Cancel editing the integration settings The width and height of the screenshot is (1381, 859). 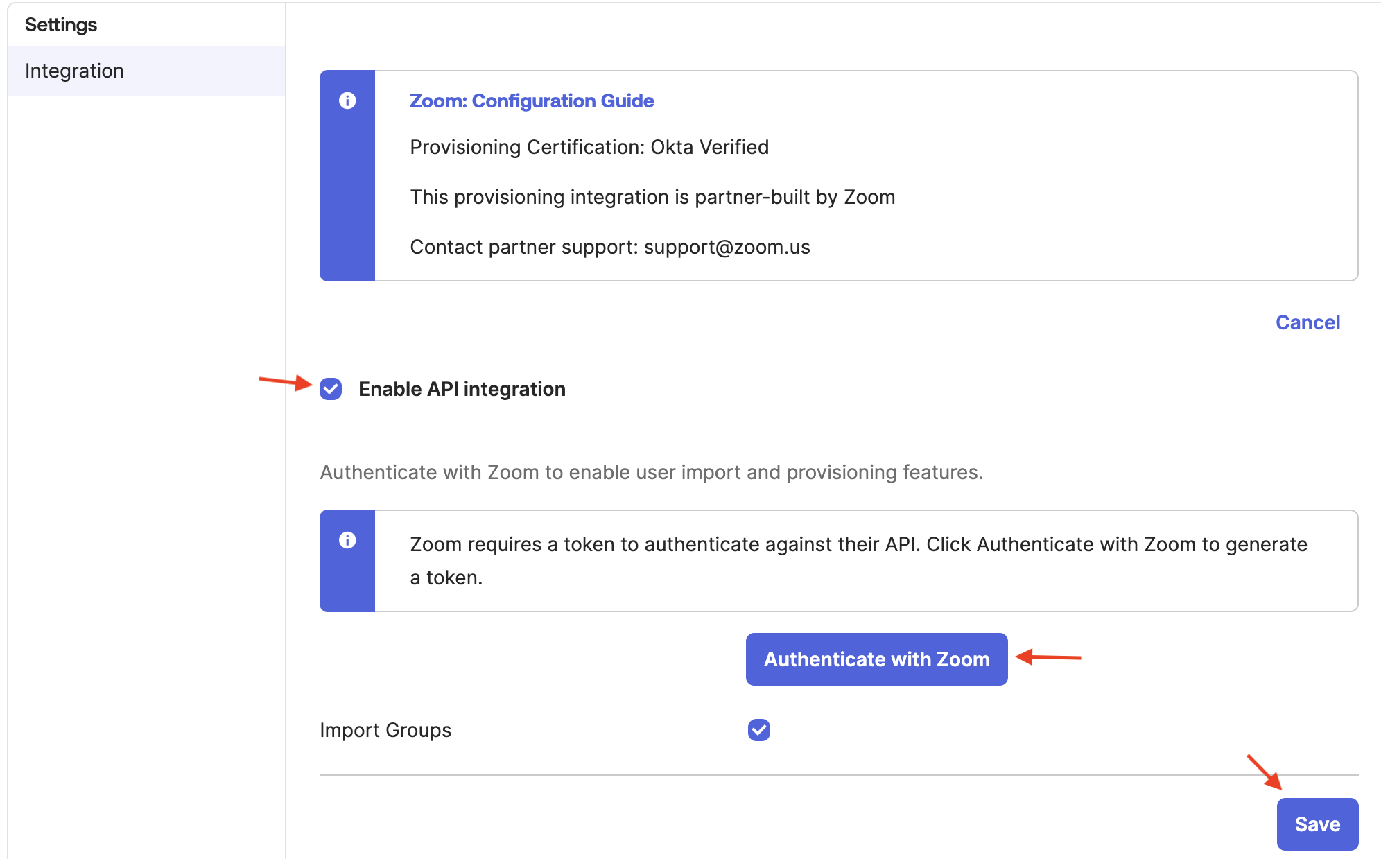tap(1308, 322)
